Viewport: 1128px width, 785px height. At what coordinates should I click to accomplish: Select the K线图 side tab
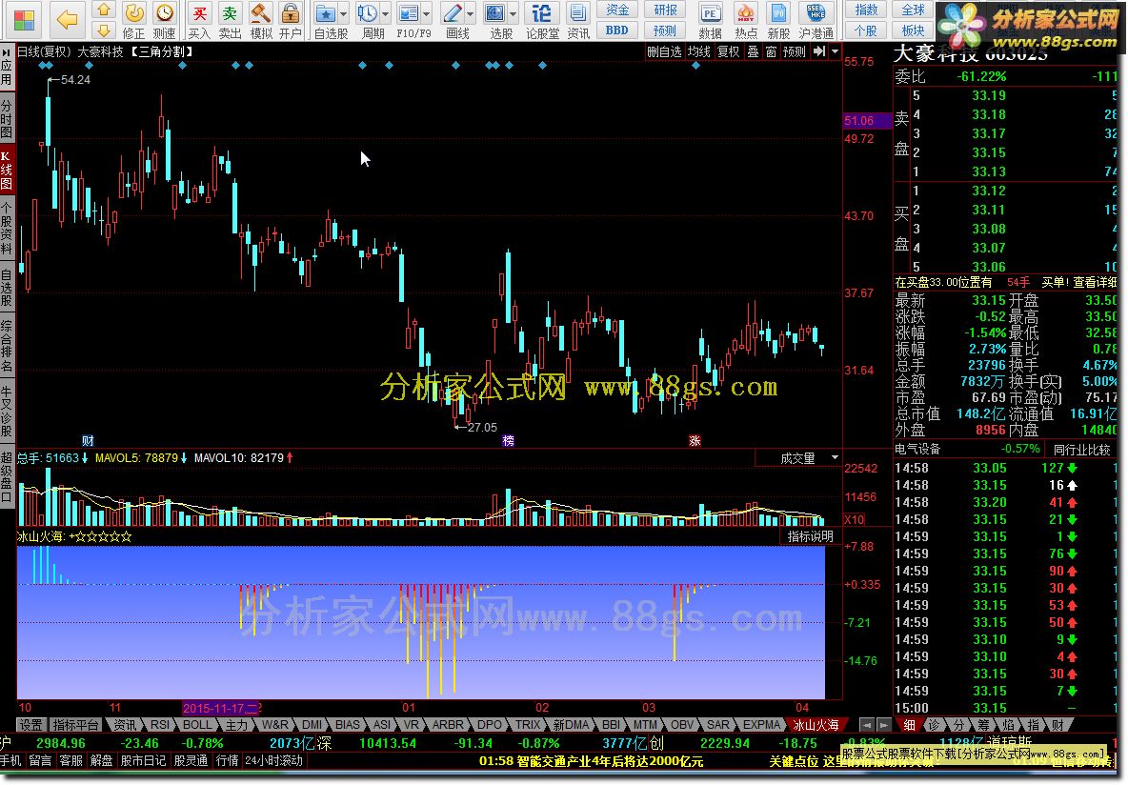coord(7,170)
